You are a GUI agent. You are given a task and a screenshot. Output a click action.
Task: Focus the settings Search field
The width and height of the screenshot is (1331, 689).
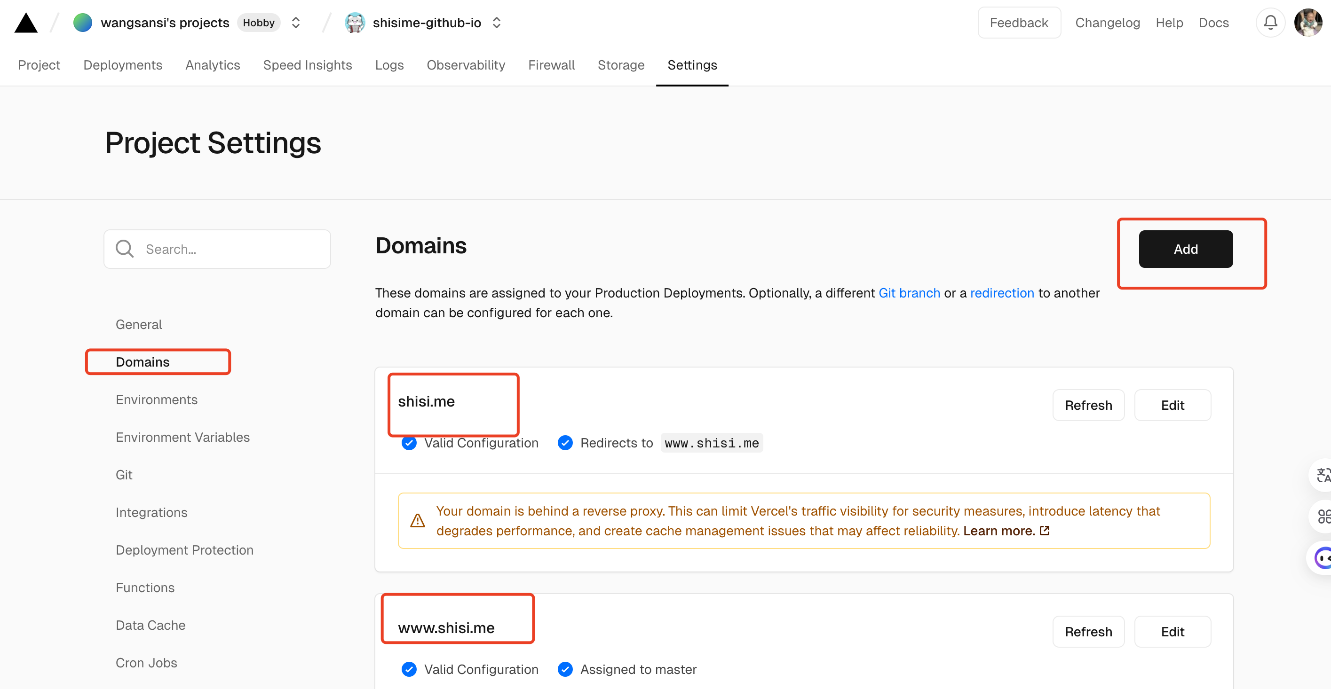pyautogui.click(x=217, y=249)
